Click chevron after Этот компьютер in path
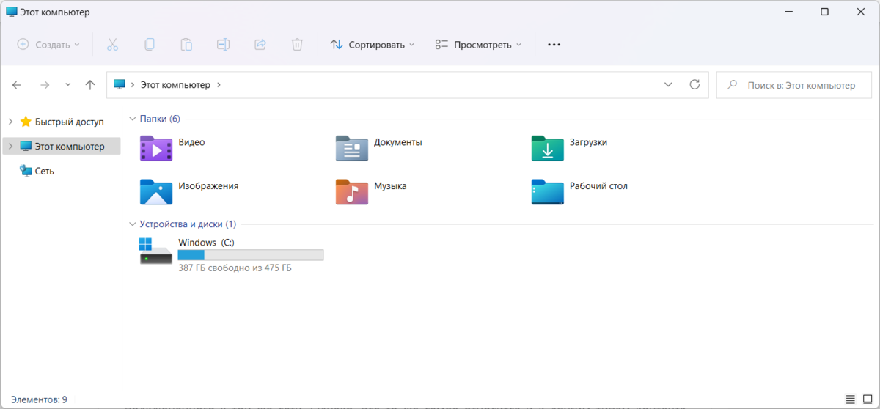 219,85
